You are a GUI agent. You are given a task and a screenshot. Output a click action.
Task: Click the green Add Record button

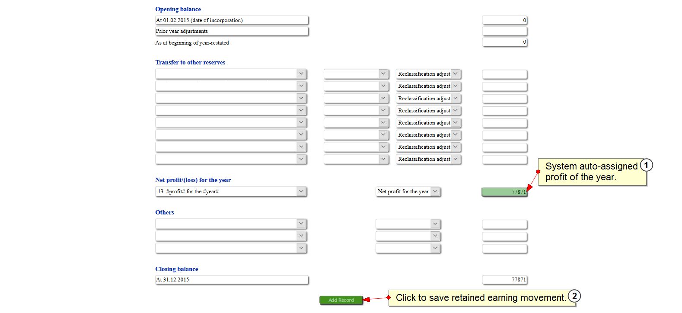(341, 300)
